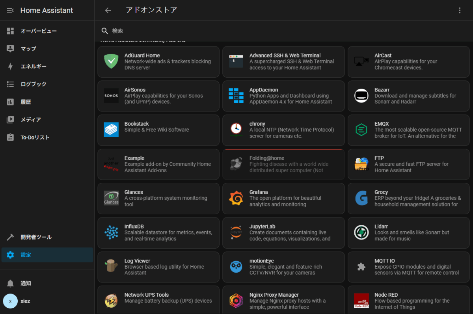The image size is (473, 314).
Task: Click the settings gear icon
Action: [11, 255]
